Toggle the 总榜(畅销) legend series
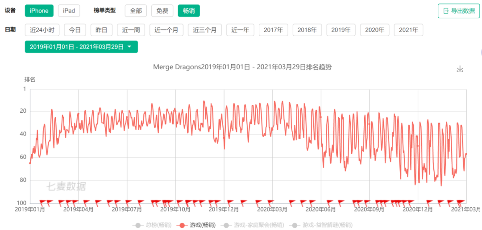The height and width of the screenshot is (230, 482). pyautogui.click(x=150, y=225)
